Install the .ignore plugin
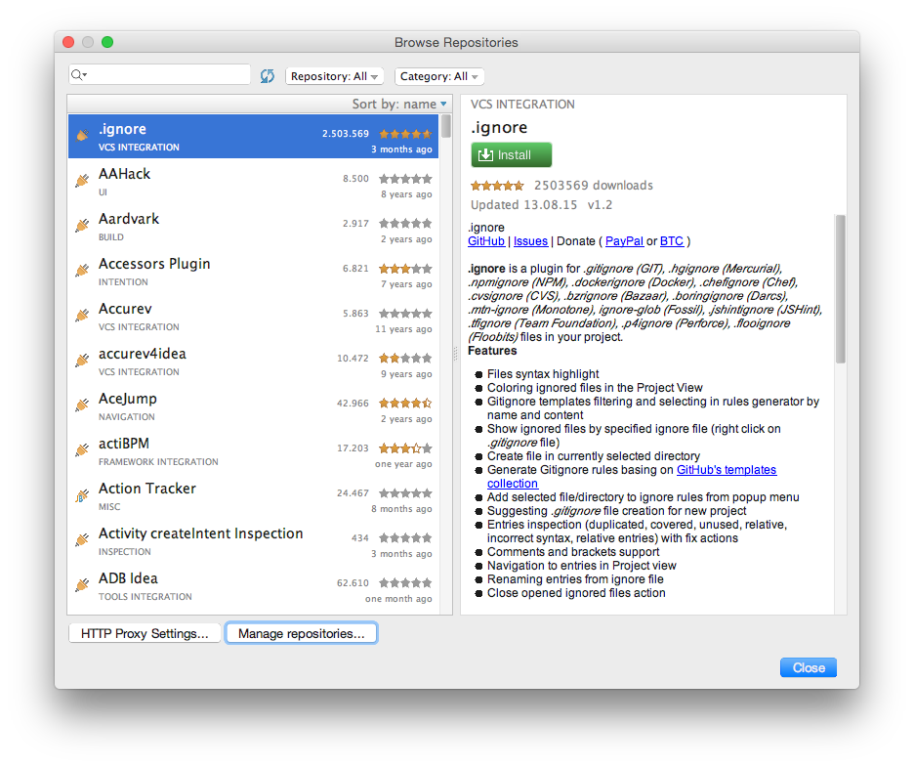 click(511, 154)
